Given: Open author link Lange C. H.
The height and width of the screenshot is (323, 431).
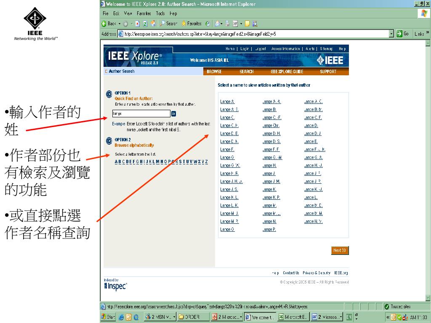Looking at the screenshot, I should [x=229, y=125].
